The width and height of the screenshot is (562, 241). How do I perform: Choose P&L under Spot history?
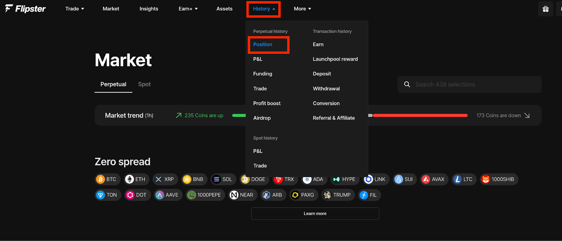(258, 151)
